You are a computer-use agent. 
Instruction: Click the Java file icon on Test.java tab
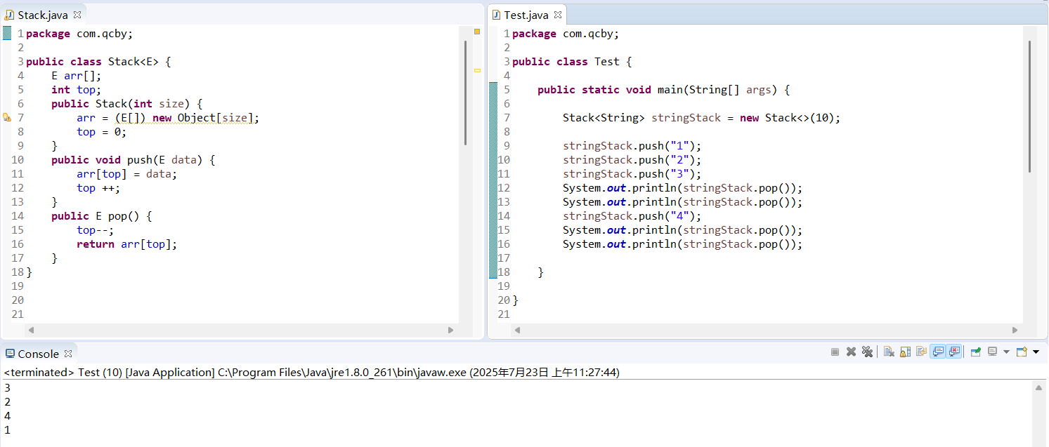click(x=496, y=15)
